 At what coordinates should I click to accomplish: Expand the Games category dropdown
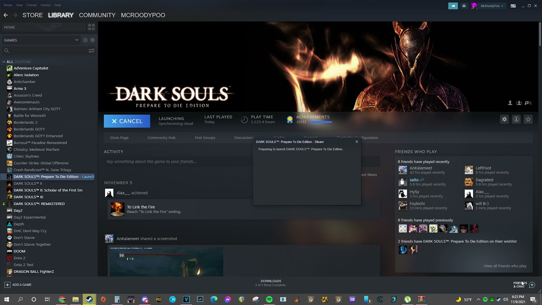(x=77, y=40)
